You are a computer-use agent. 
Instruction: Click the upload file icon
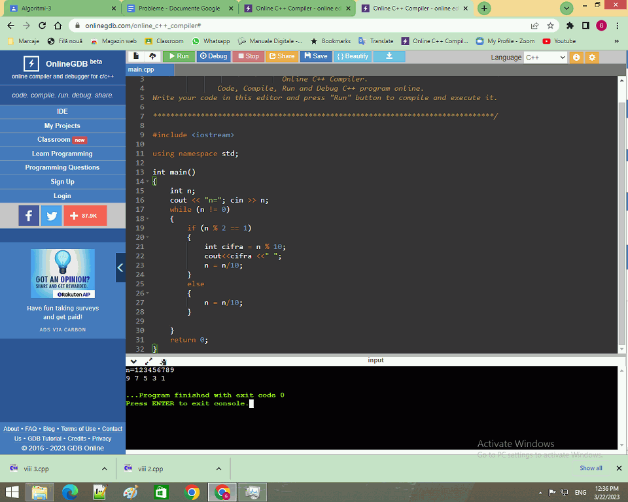coord(152,56)
